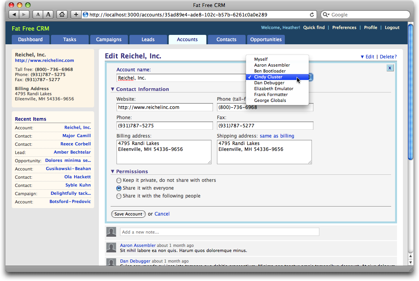This screenshot has width=419, height=281.
Task: Collapse the Contact Information section
Action: point(113,89)
